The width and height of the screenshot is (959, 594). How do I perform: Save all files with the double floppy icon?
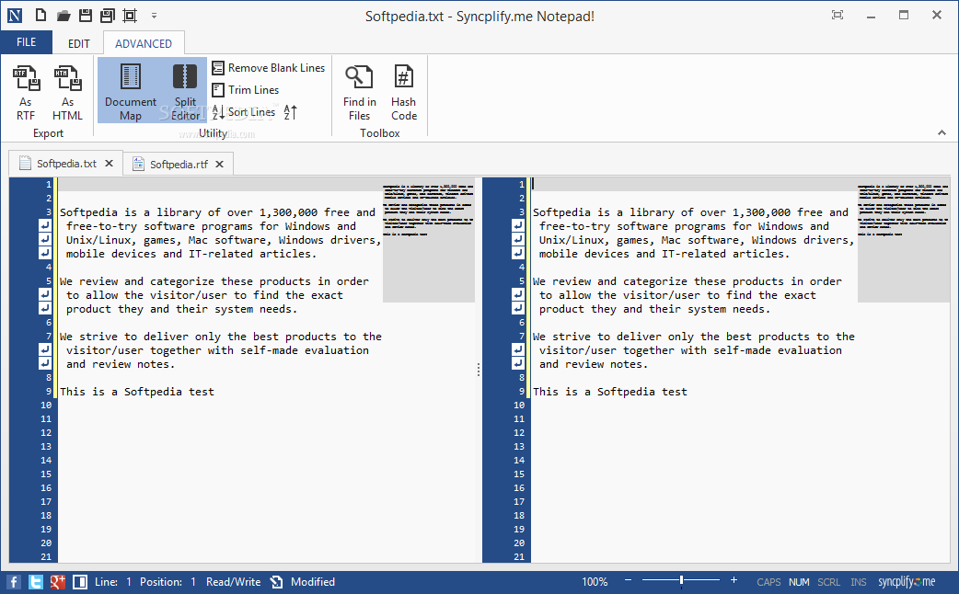108,16
